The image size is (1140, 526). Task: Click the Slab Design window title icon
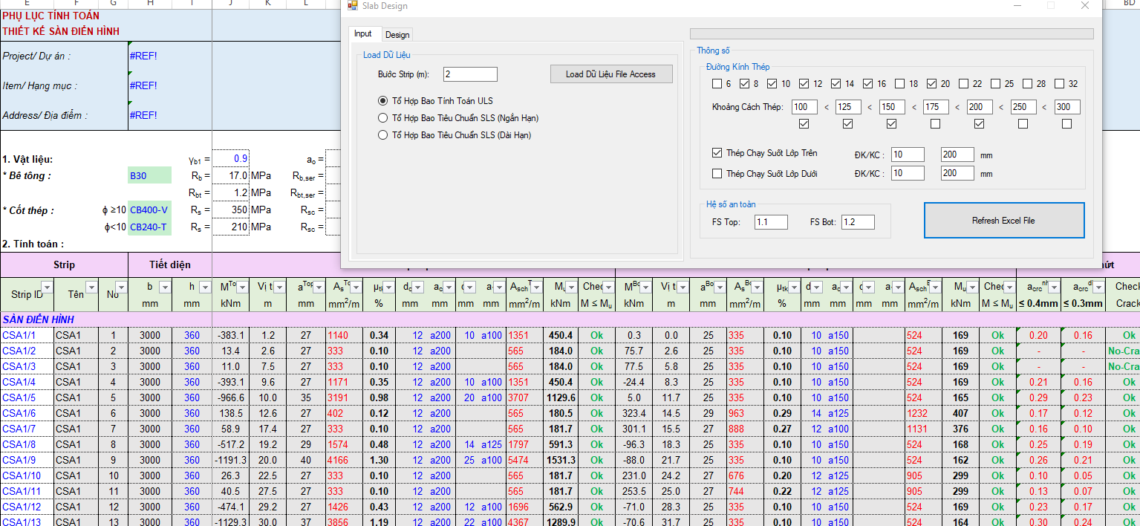pyautogui.click(x=353, y=6)
